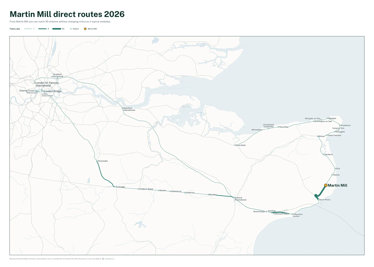Click the Westenhanger station marker

coord(266,211)
